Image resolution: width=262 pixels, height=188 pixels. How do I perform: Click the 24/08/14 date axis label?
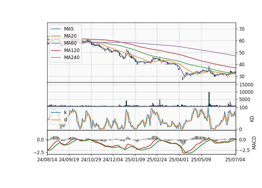(x=47, y=160)
